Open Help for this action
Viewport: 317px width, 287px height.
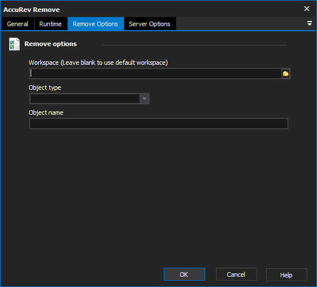[286, 274]
